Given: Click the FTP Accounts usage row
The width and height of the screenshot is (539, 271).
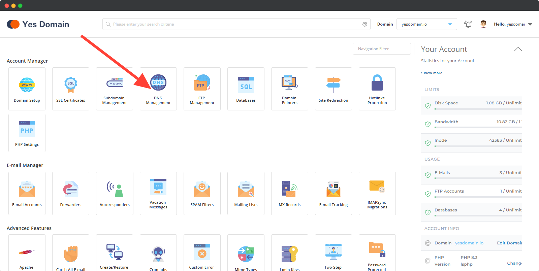Looking at the screenshot, I should click(x=472, y=194).
